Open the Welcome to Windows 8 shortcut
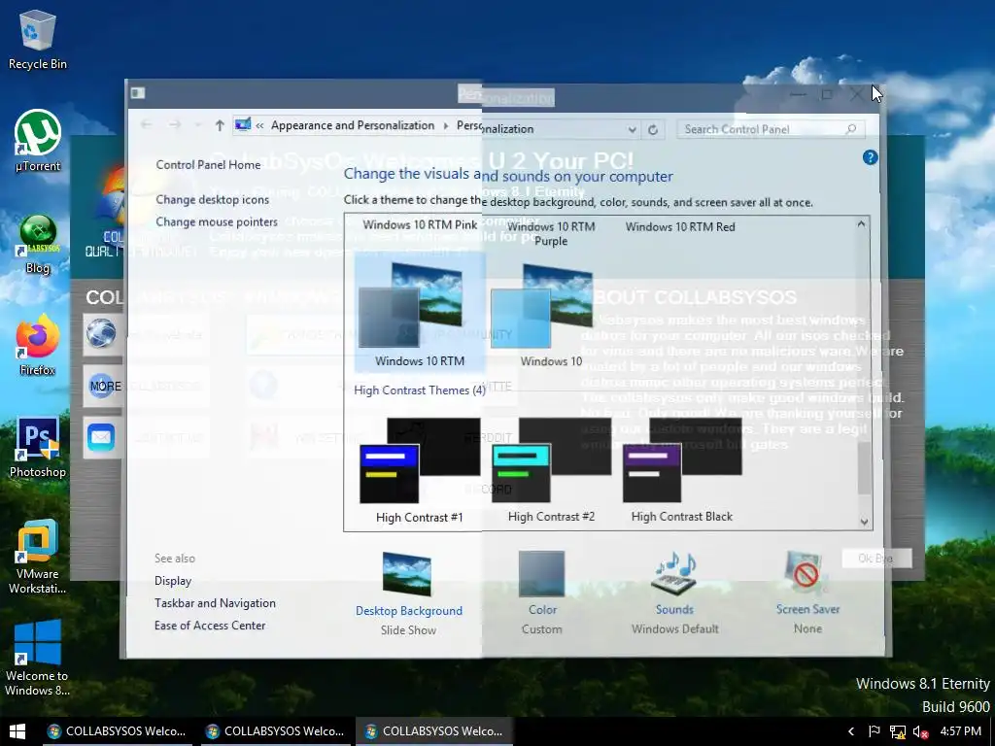 tap(38, 659)
